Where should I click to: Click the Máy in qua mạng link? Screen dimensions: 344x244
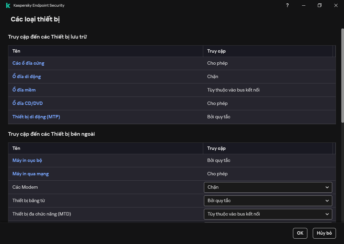(31, 174)
